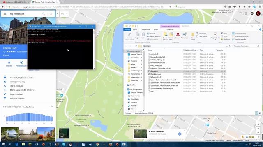Click the Google apps grid icon
263x147 pixels.
click(246, 13)
